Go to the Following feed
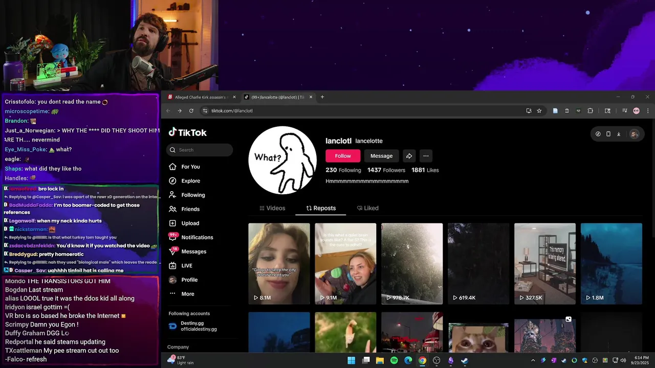This screenshot has height=368, width=655. (187, 195)
